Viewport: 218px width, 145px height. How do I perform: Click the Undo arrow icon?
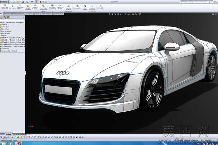31,2
